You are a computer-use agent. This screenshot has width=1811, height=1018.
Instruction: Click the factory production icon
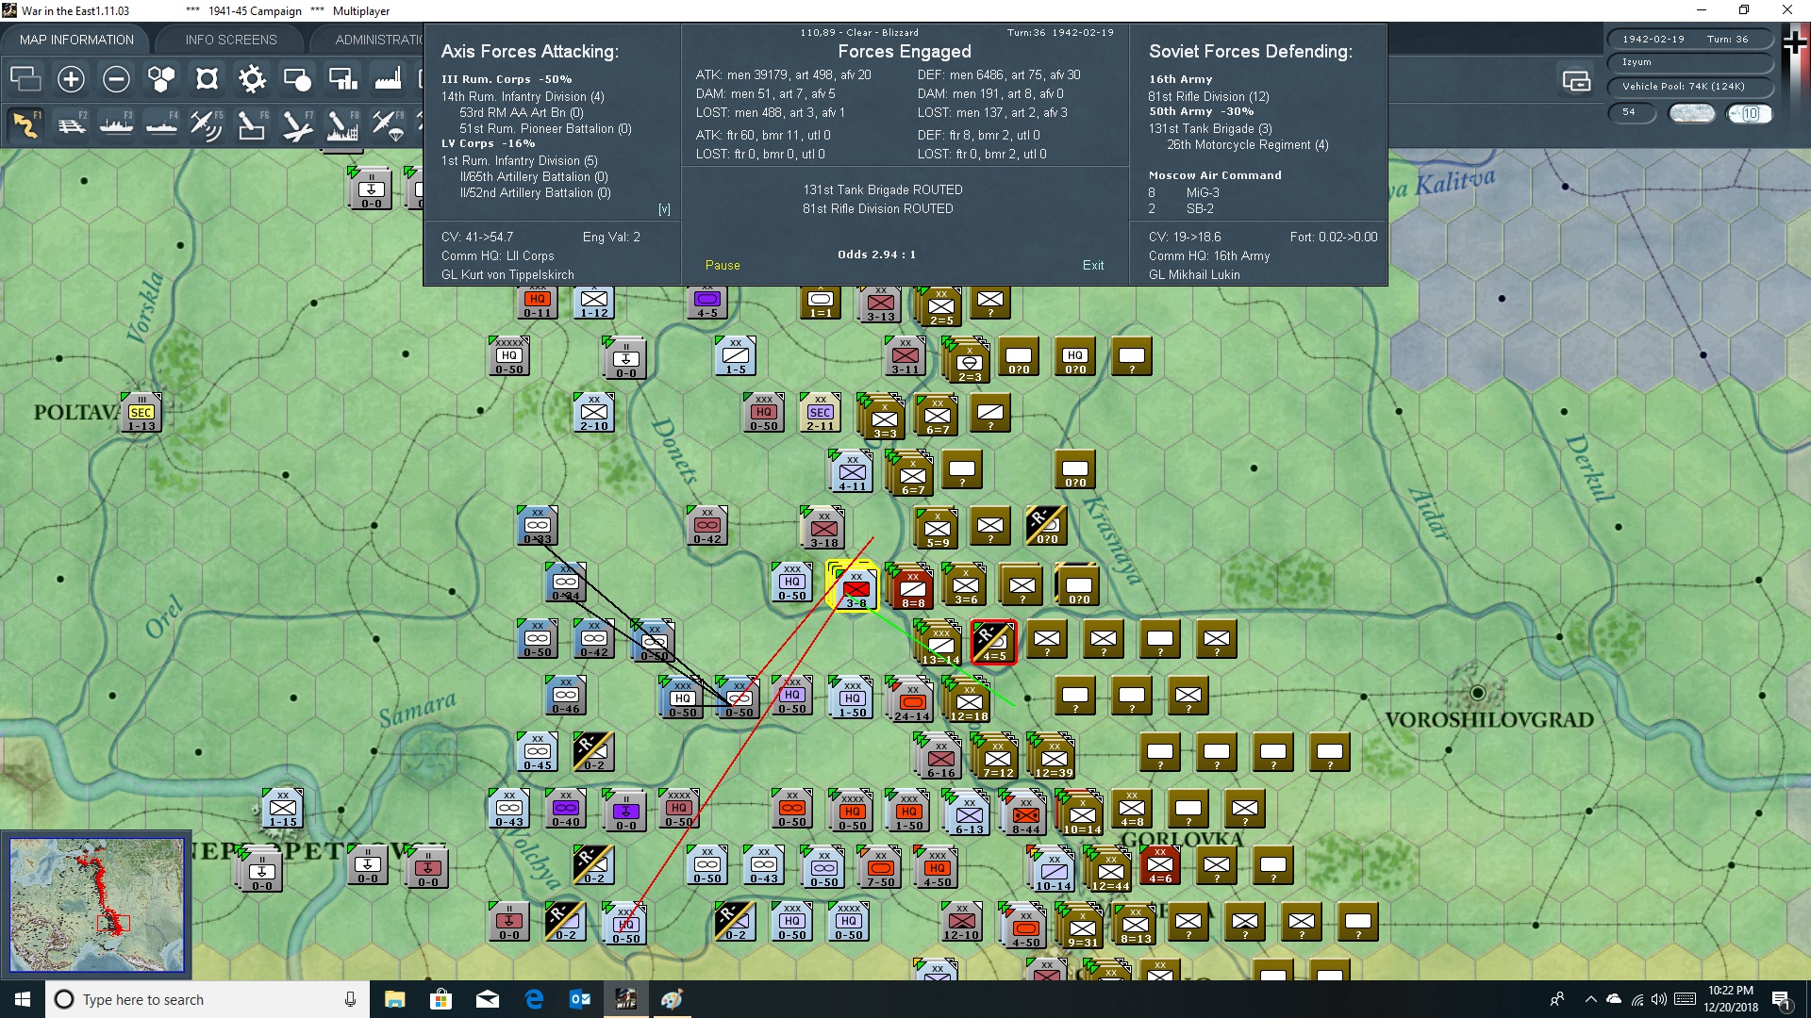click(x=388, y=79)
